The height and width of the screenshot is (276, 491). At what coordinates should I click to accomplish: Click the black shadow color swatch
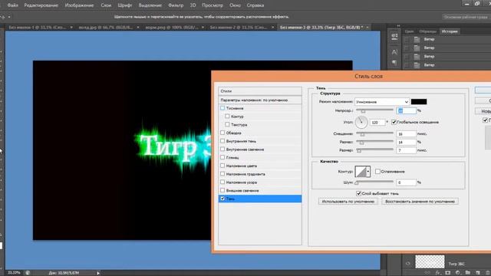click(419, 102)
